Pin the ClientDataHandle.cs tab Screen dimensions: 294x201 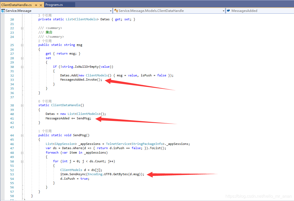pos(36,5)
